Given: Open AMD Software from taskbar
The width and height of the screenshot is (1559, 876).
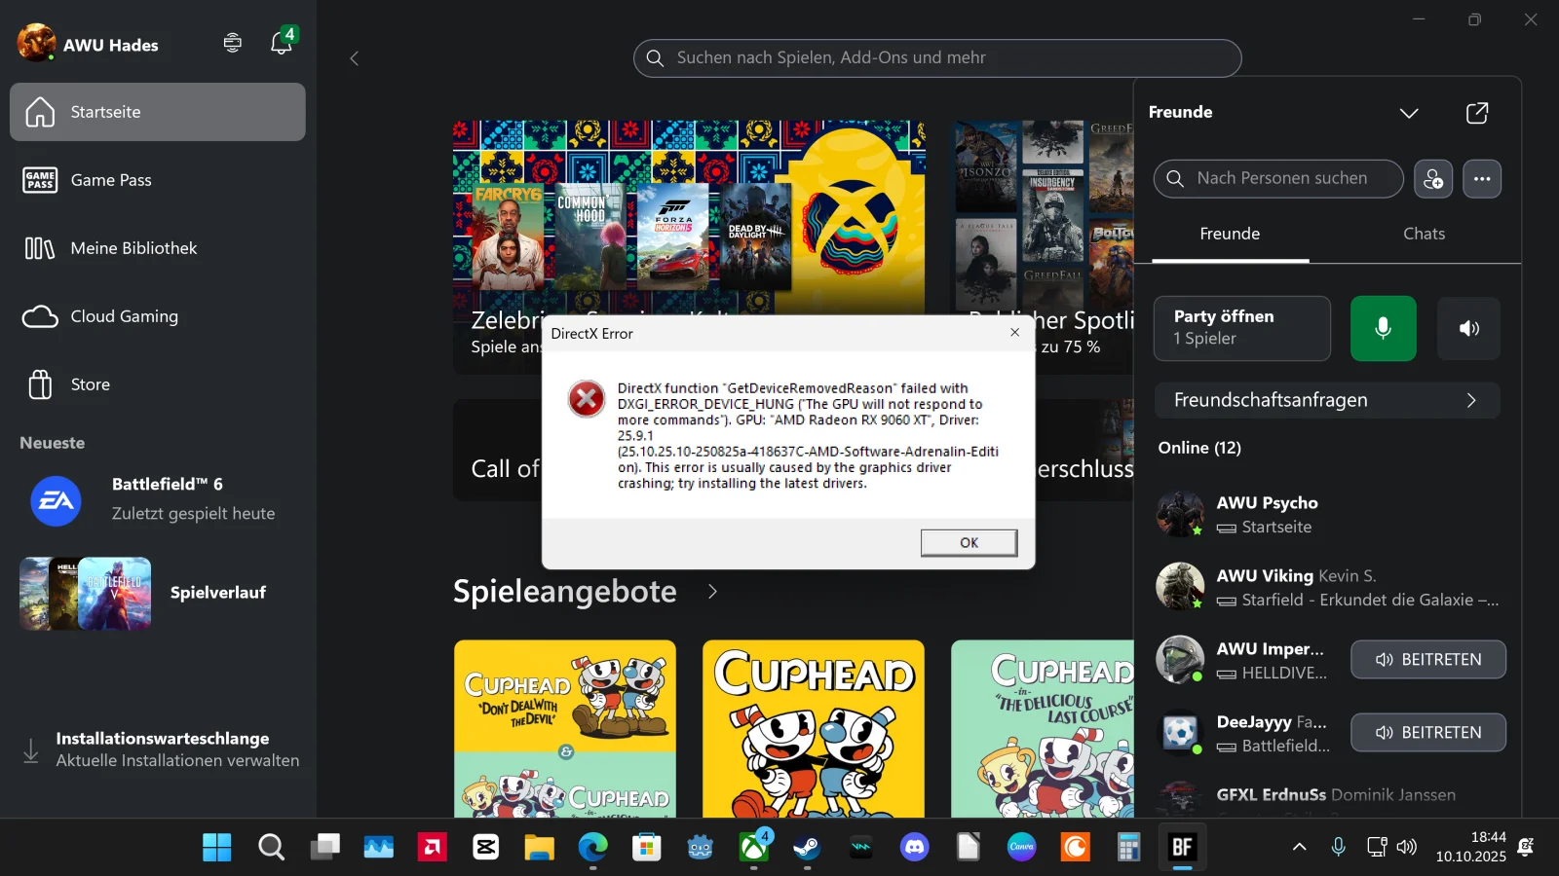Looking at the screenshot, I should pyautogui.click(x=432, y=848).
